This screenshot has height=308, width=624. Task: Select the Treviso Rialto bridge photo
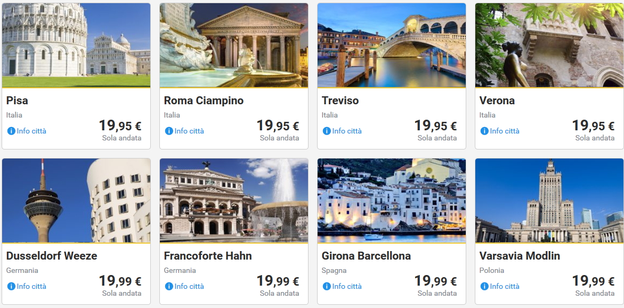[x=392, y=45]
